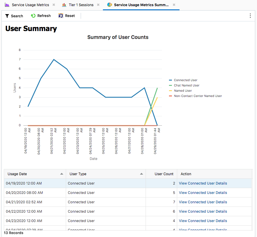Close the Tier 1 Sessions tab

tap(98, 5)
